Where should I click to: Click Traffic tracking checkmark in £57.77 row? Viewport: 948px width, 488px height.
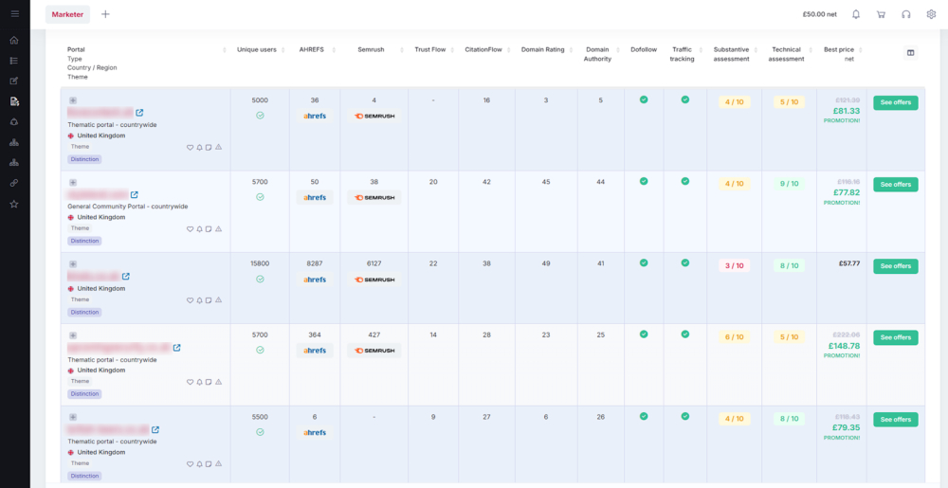coord(685,262)
